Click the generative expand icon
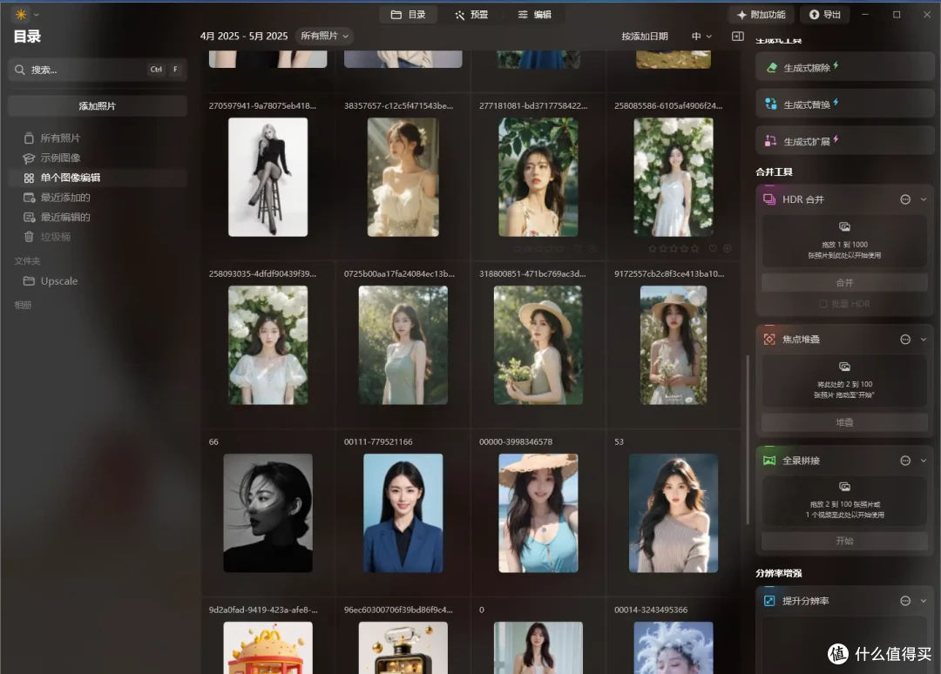The width and height of the screenshot is (941, 674). point(771,141)
